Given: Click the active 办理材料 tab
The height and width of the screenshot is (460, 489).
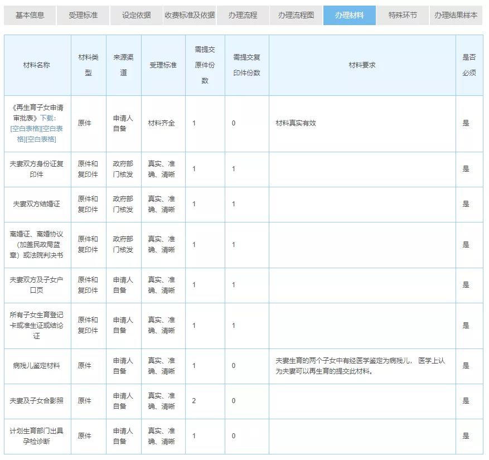Looking at the screenshot, I should 350,15.
